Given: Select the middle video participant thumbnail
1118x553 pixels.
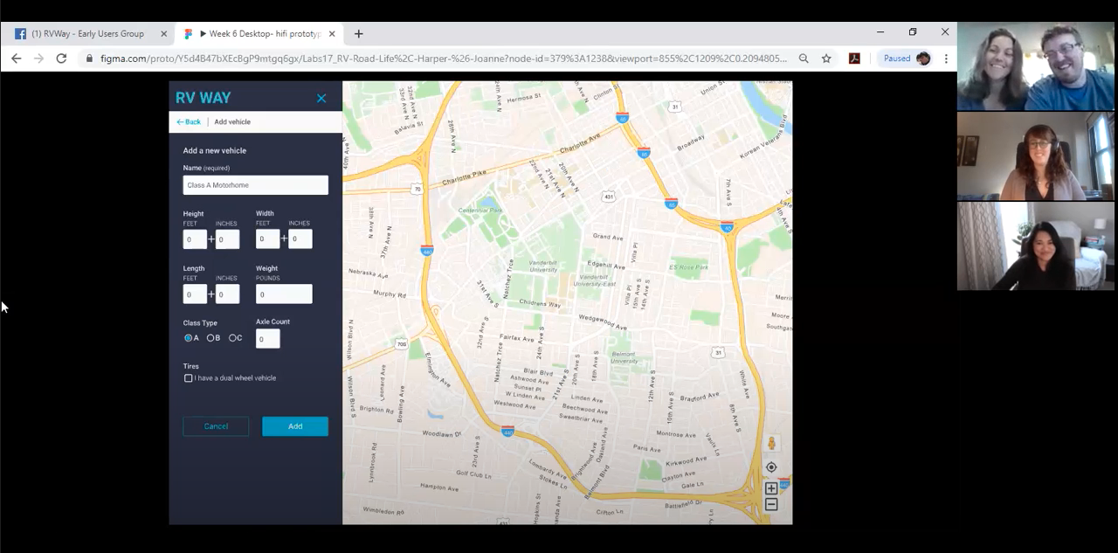Looking at the screenshot, I should click(x=1035, y=156).
